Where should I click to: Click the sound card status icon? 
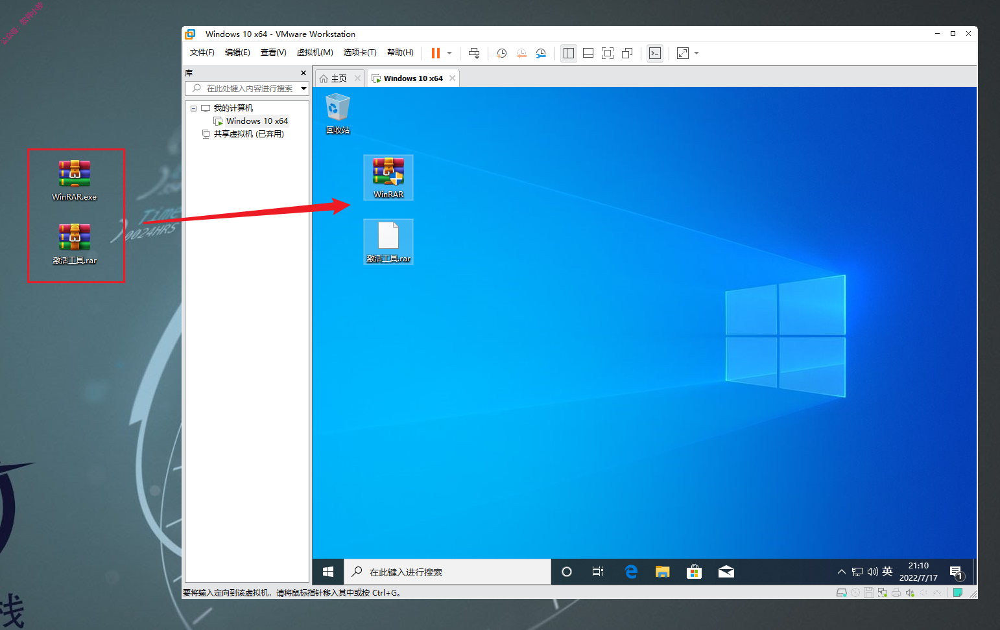pyautogui.click(x=910, y=592)
